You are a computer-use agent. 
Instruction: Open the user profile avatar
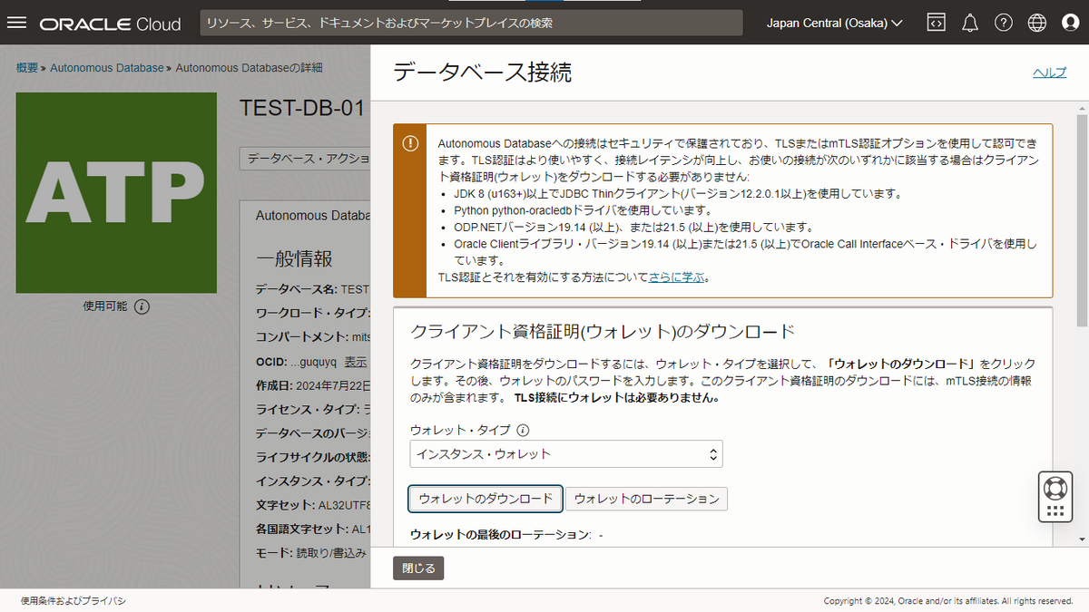click(1070, 23)
